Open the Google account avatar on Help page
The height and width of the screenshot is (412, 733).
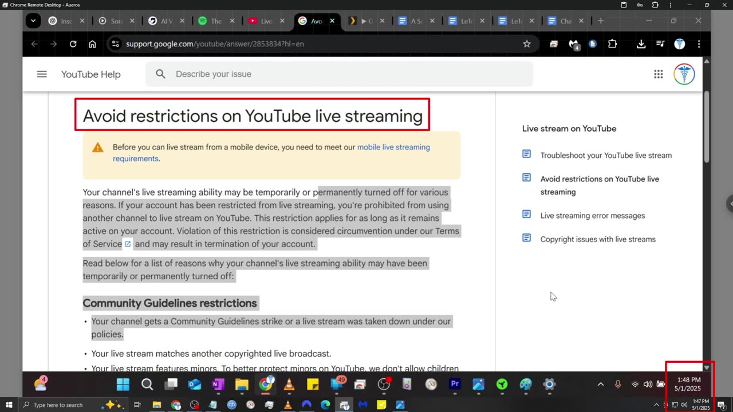pos(684,74)
